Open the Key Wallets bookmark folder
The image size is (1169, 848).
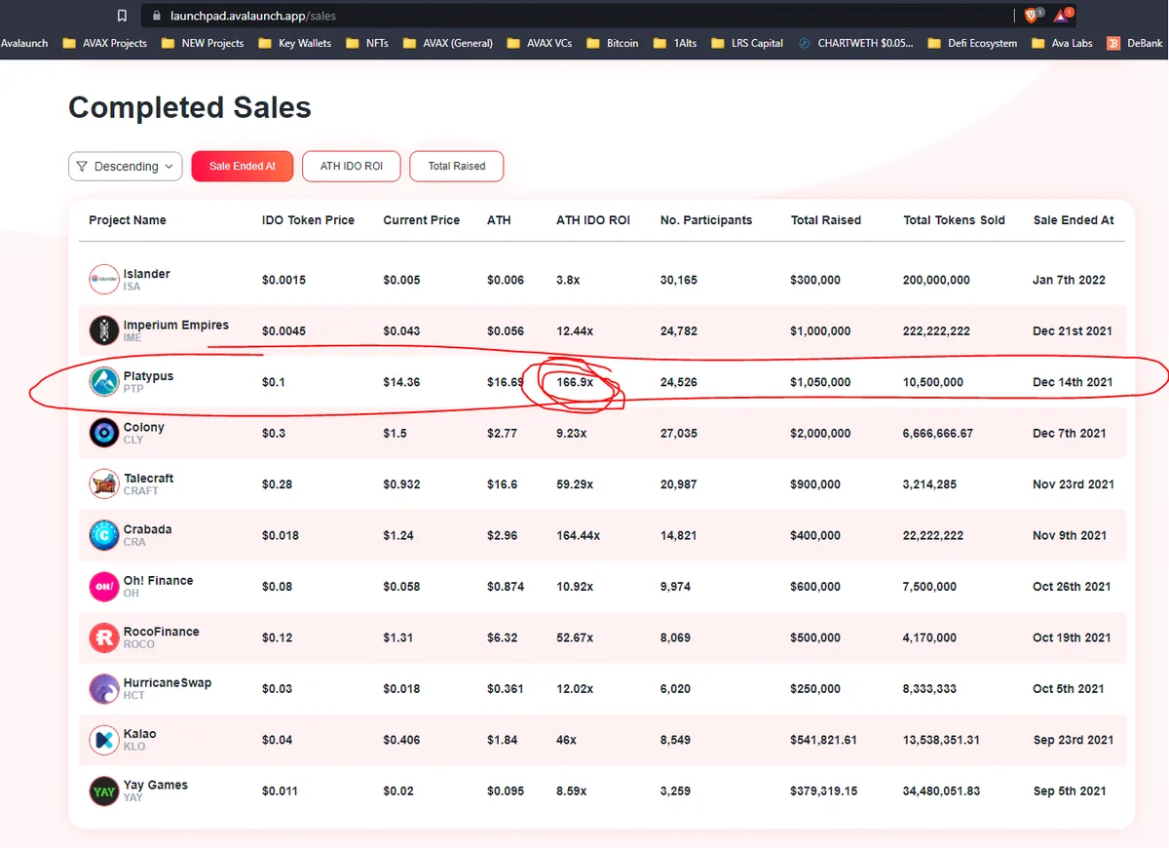pyautogui.click(x=294, y=43)
